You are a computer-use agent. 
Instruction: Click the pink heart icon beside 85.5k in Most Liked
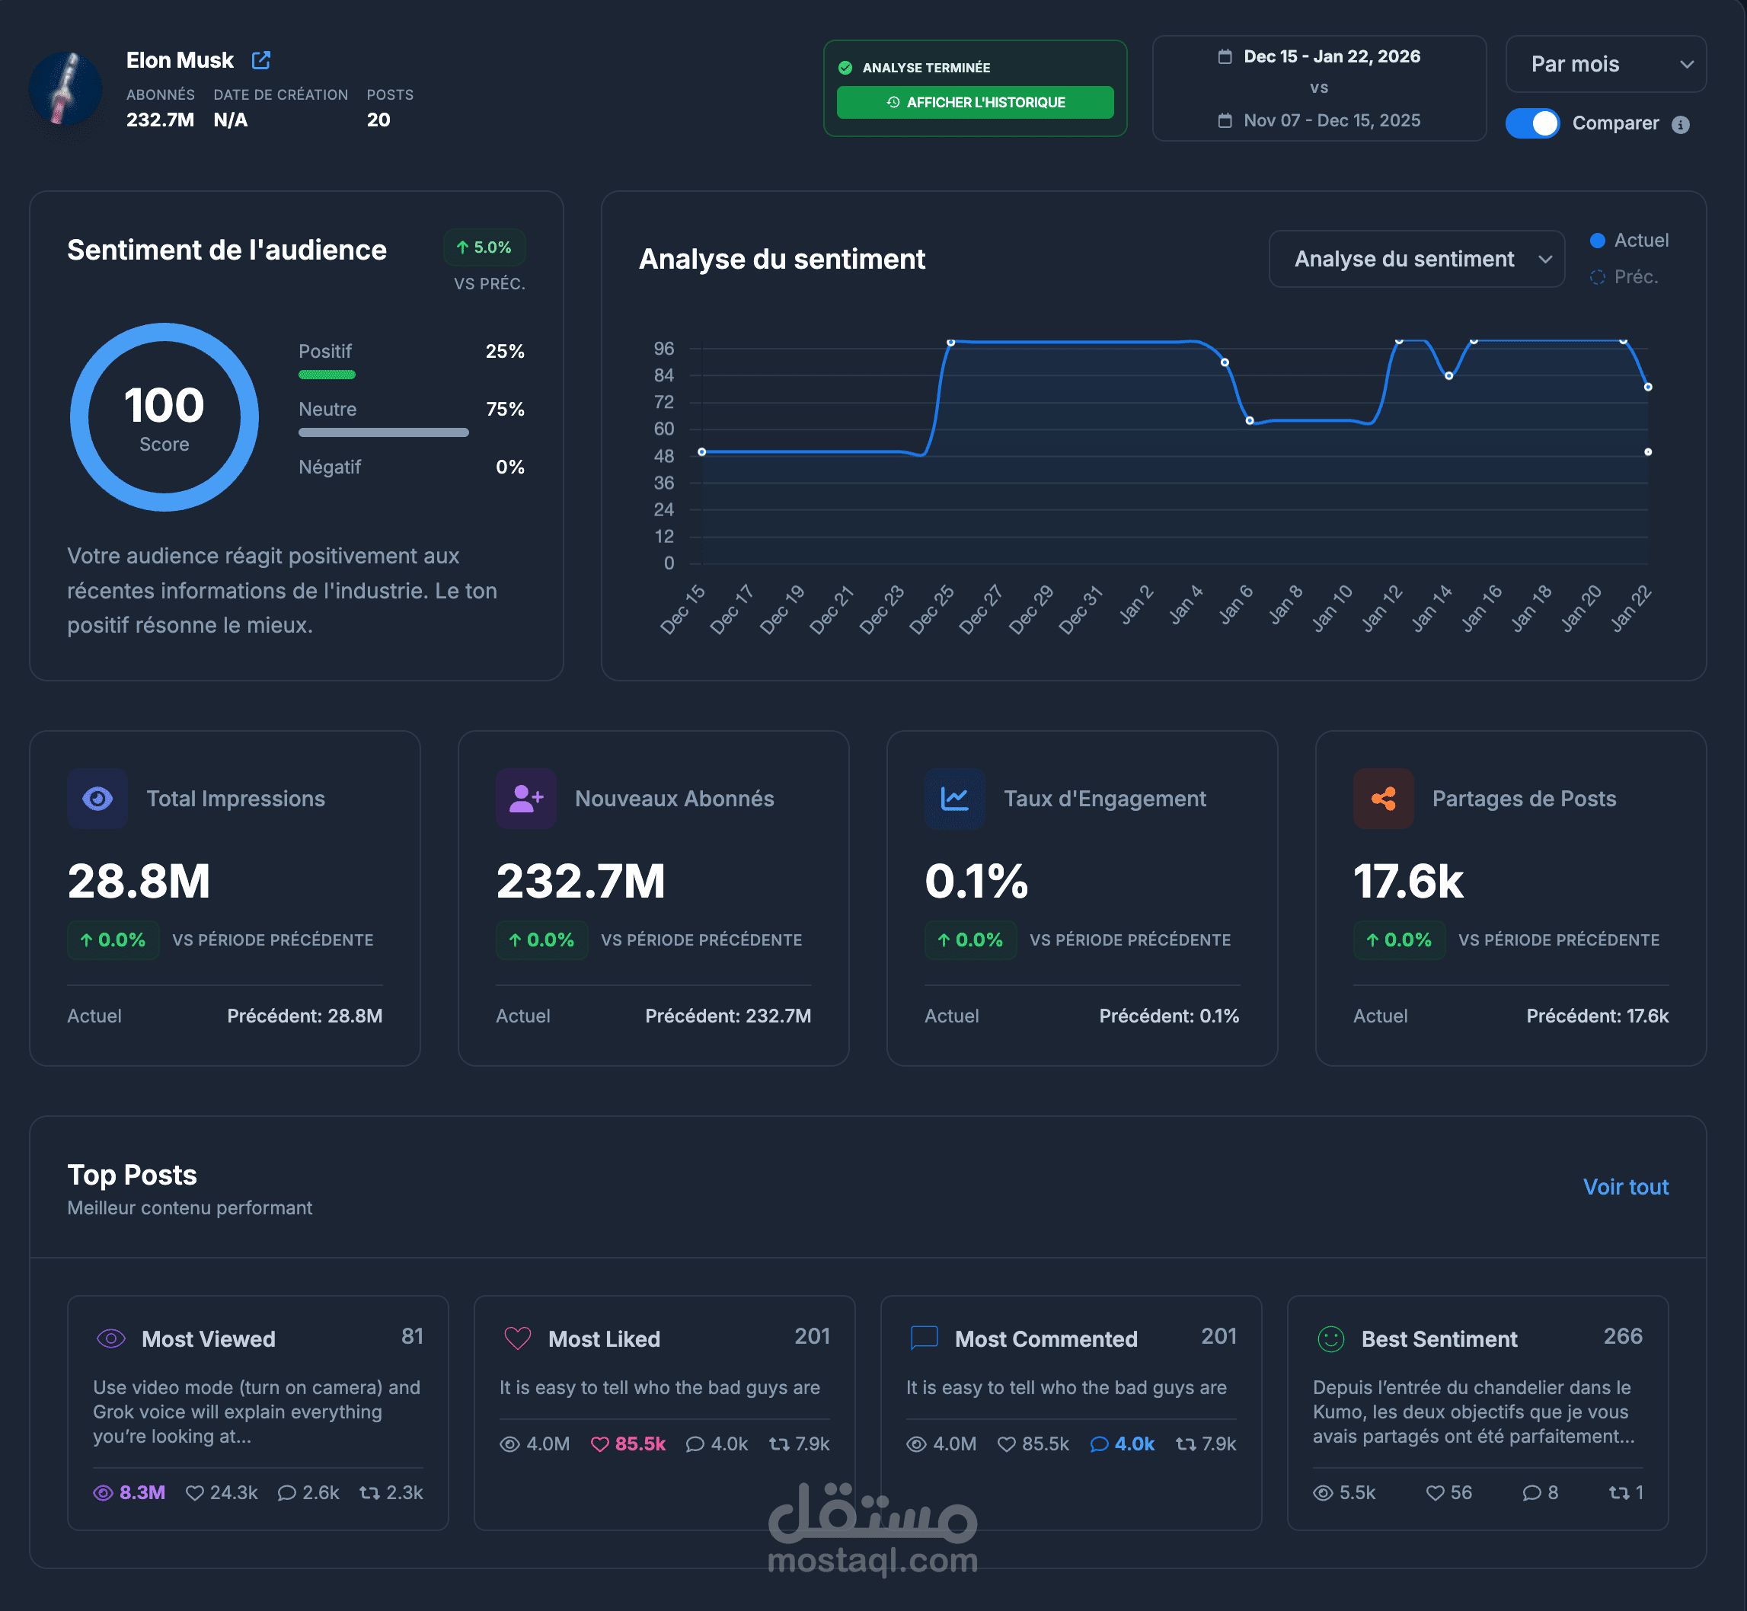[600, 1444]
